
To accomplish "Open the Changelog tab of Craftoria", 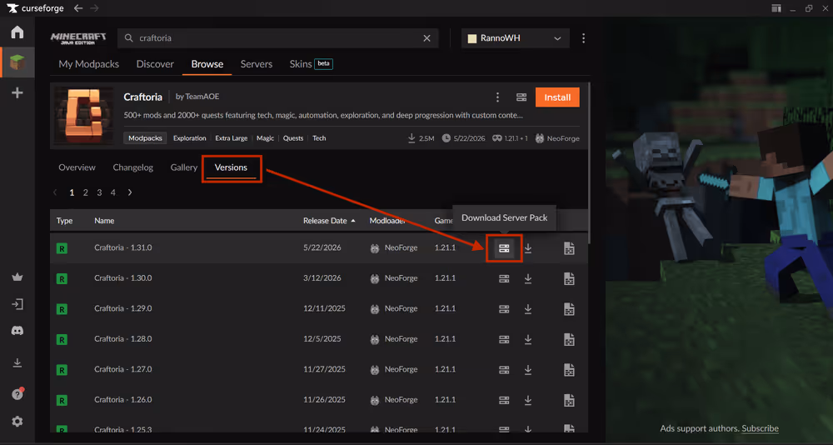I will click(132, 167).
